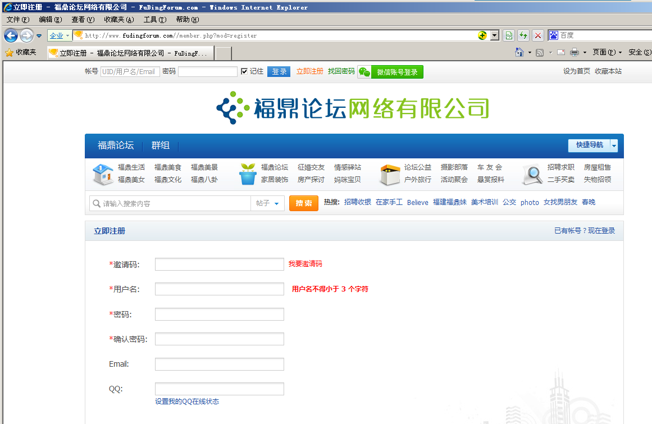Click the 邀请码 input field
652x424 pixels.
(x=220, y=265)
